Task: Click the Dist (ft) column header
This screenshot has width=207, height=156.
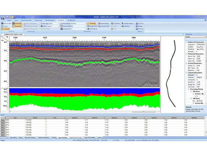Action: tap(35, 118)
